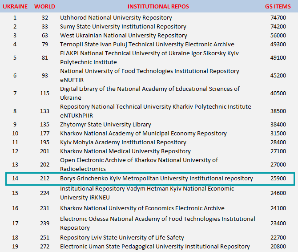Select Kharkov National University of Economics Electronic Archive

(142, 208)
